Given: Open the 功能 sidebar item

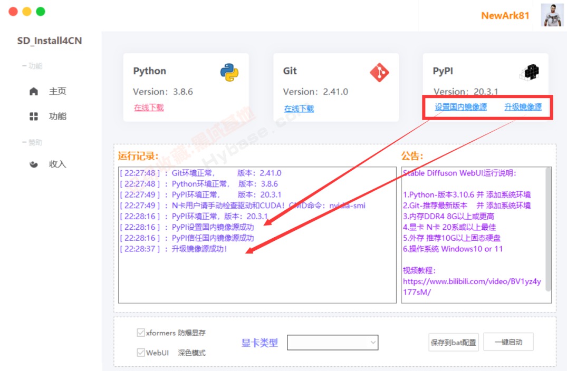Looking at the screenshot, I should coord(57,116).
